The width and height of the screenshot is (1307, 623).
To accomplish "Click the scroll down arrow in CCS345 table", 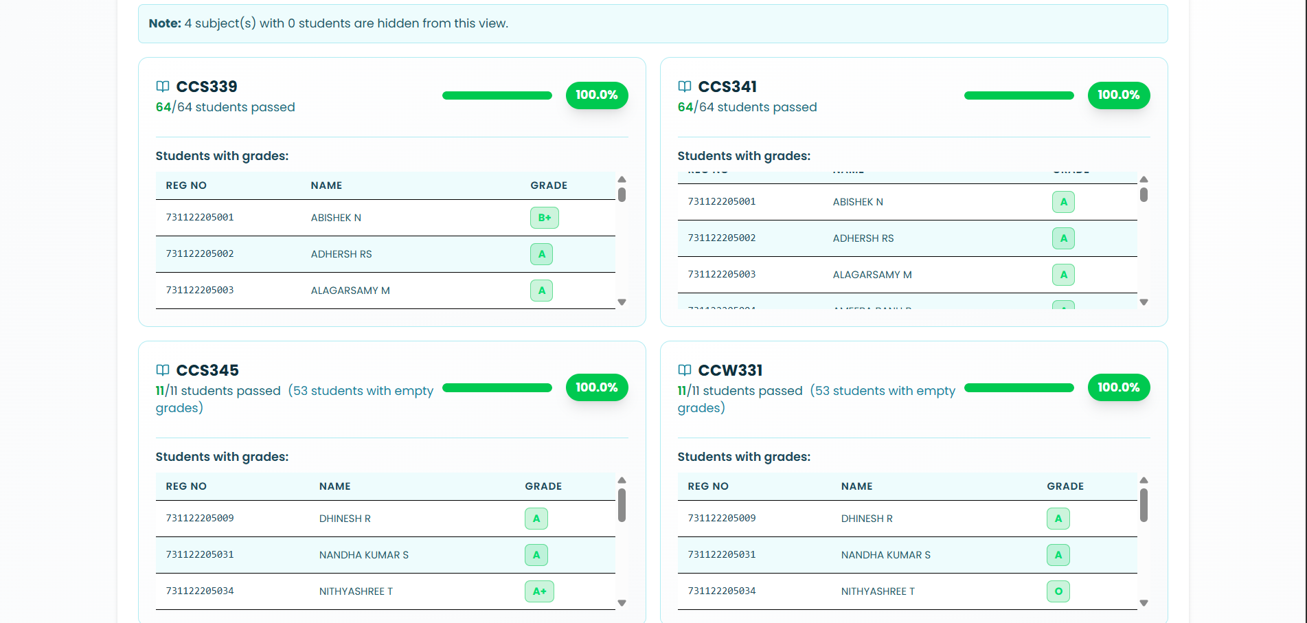I will (x=622, y=603).
